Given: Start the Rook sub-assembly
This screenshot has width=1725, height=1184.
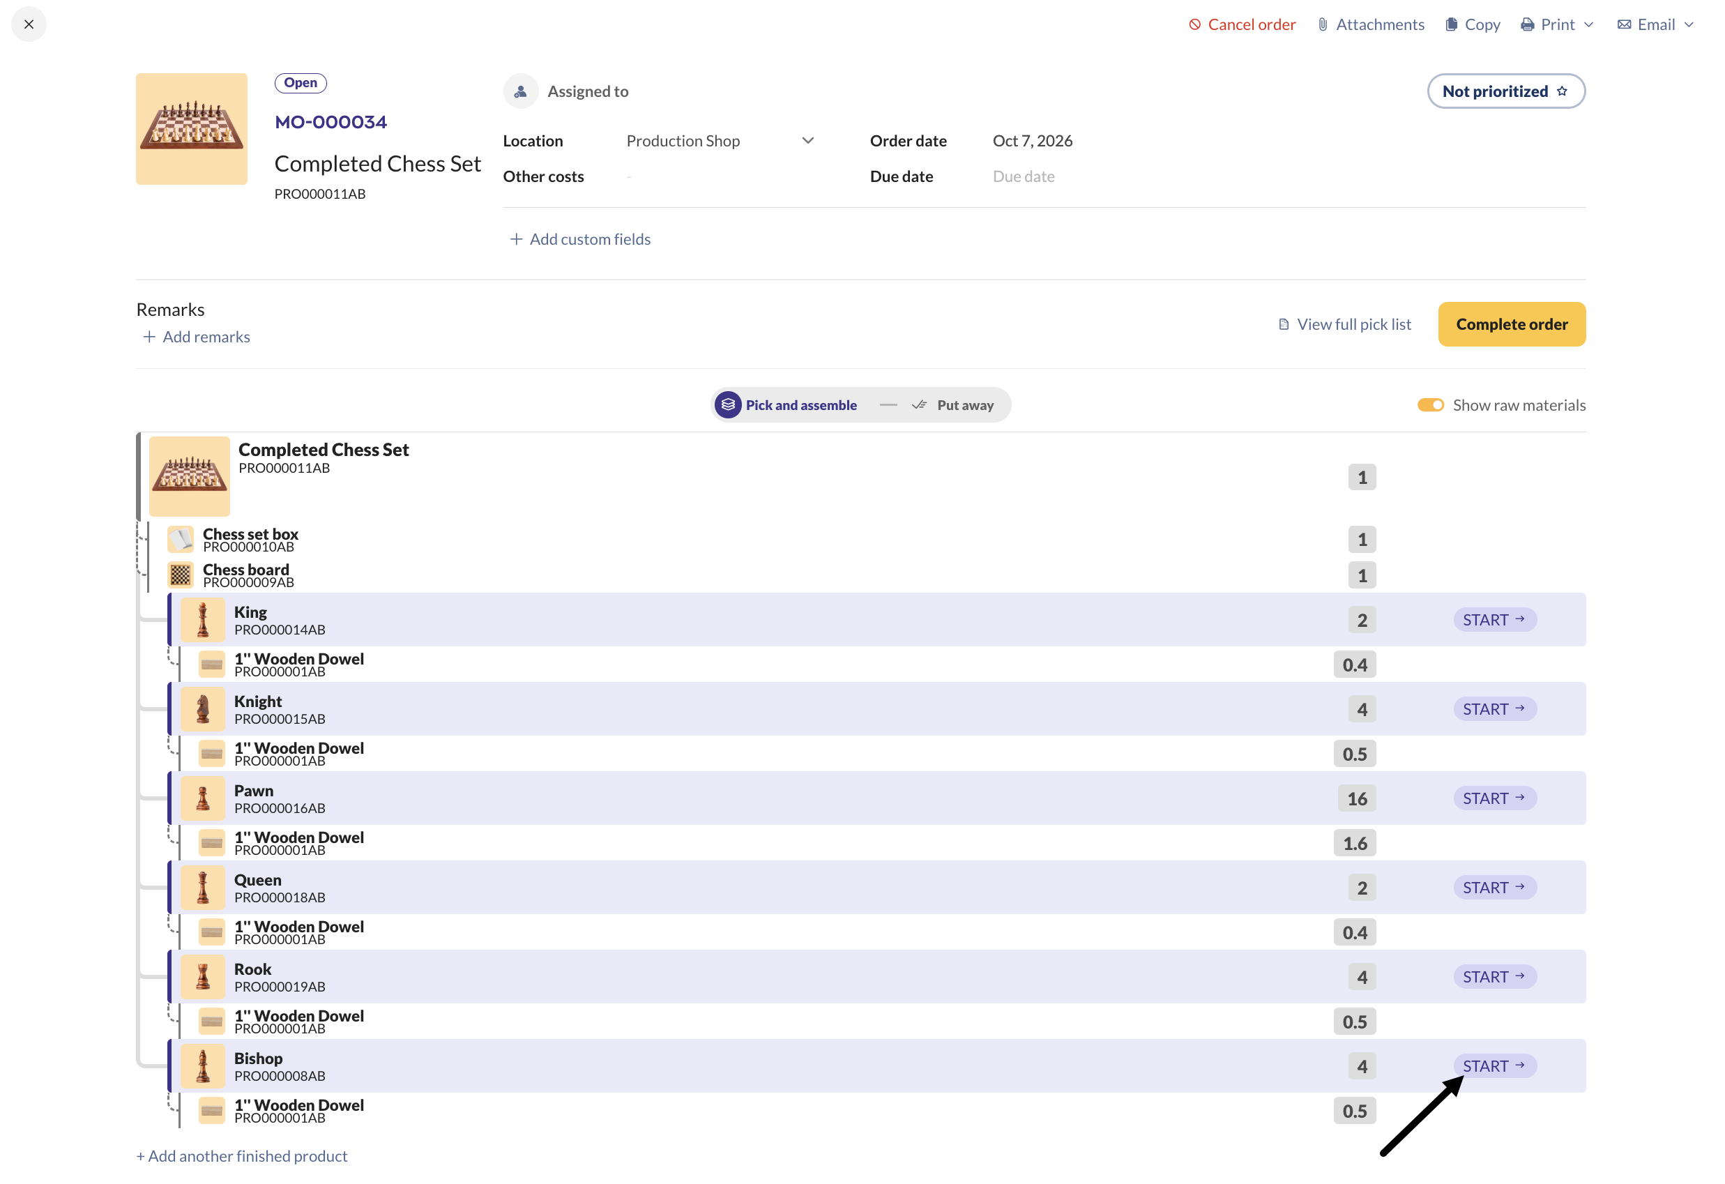Looking at the screenshot, I should [1494, 977].
